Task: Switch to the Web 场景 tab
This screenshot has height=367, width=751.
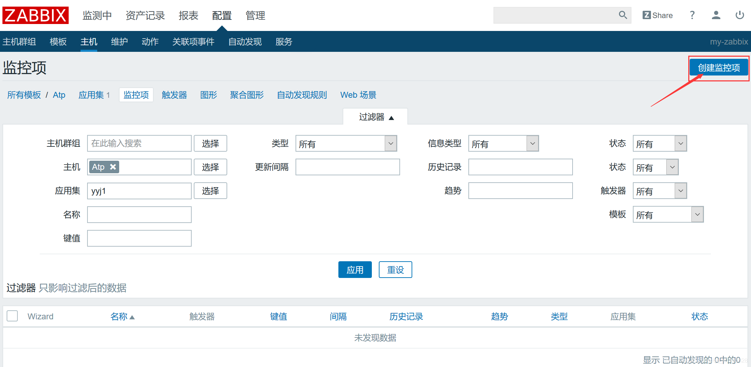Action: coord(358,95)
